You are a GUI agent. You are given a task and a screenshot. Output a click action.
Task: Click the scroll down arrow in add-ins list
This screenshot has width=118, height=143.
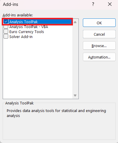75,95
